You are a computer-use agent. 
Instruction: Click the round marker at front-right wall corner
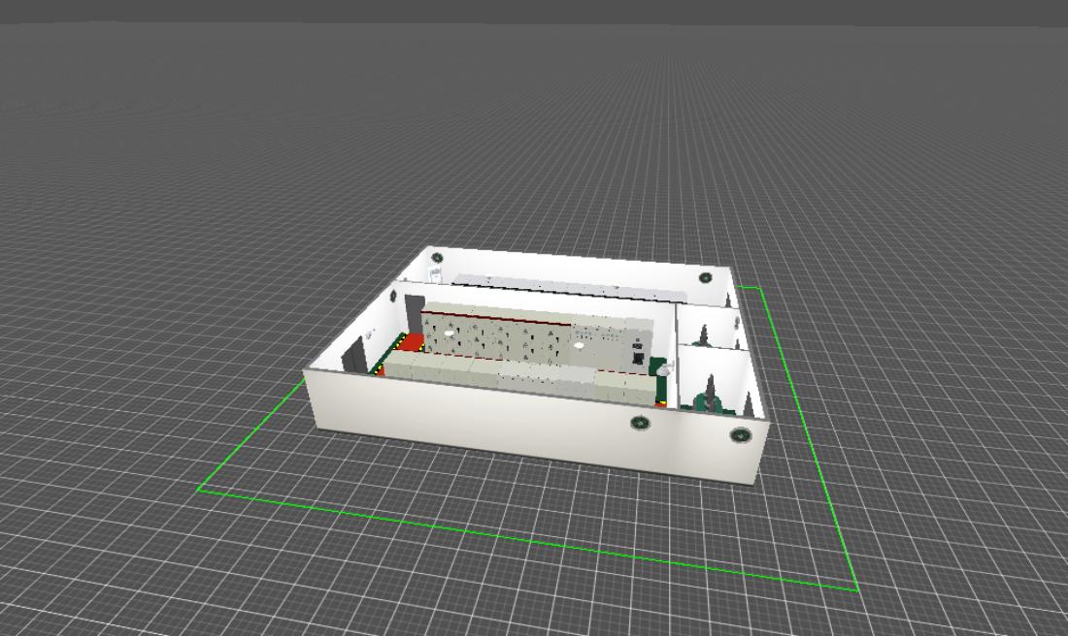pos(740,434)
